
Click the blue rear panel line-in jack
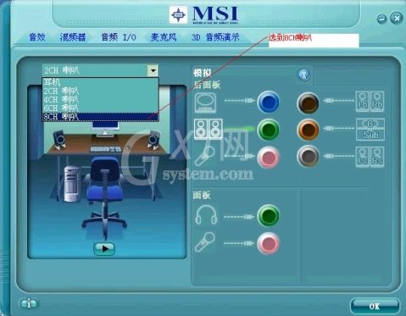point(268,102)
